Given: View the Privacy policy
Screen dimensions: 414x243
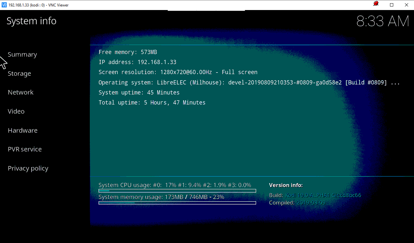Looking at the screenshot, I should pos(28,168).
